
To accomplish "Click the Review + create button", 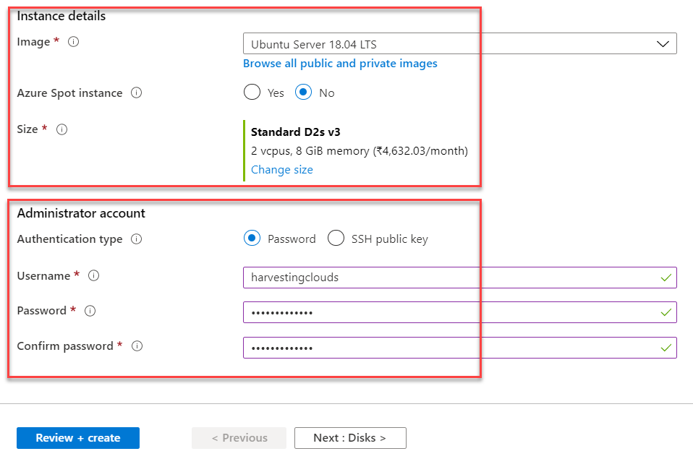I will [x=78, y=438].
